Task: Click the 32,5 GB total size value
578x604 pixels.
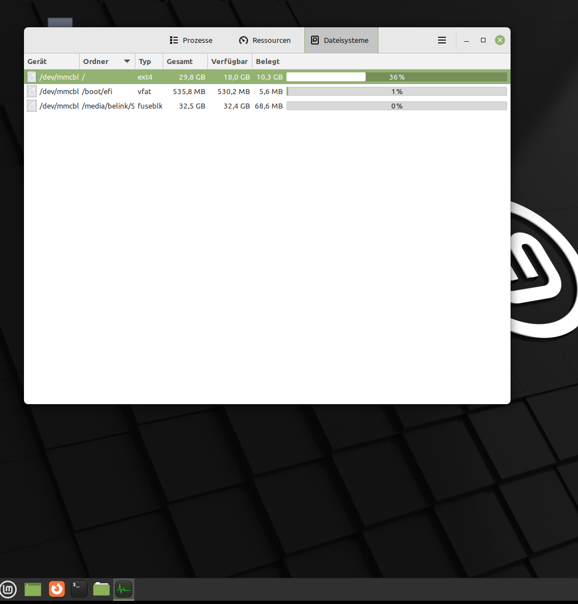Action: pos(192,106)
